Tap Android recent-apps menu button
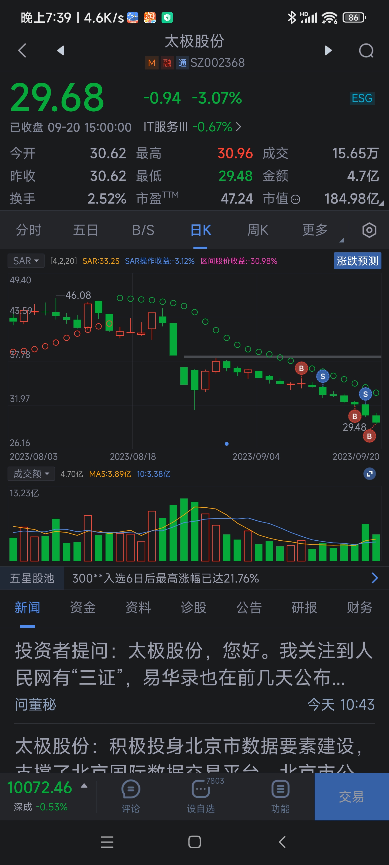Image resolution: width=389 pixels, height=865 pixels. pos(107,842)
